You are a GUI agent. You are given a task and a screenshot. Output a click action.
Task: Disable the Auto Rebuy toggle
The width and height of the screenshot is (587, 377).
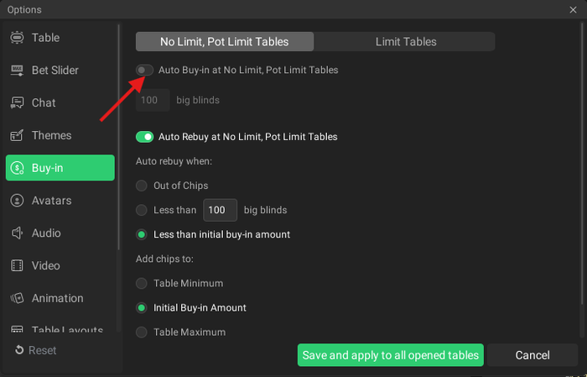tap(144, 137)
